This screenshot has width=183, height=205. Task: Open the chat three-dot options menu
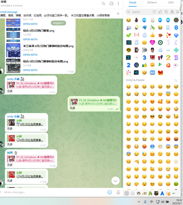pyautogui.click(x=118, y=4)
